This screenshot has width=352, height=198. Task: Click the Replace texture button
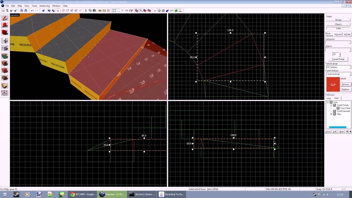pyautogui.click(x=346, y=89)
